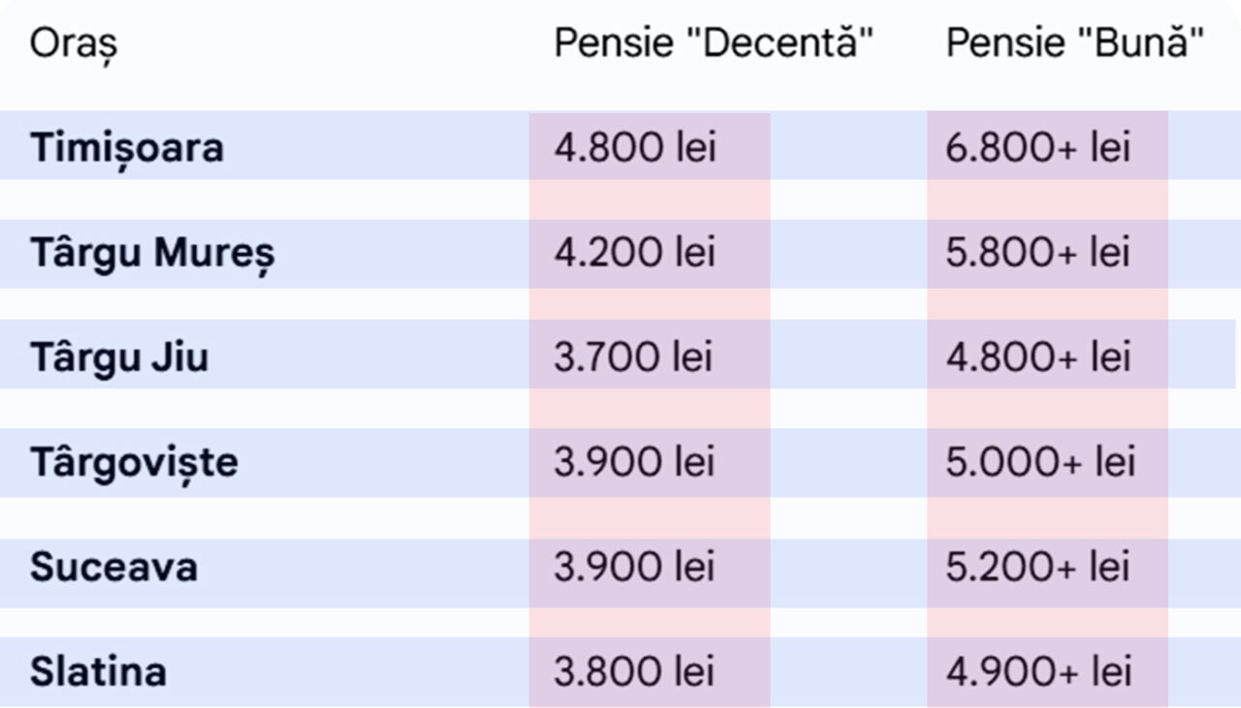Click the 6.800+ lei good pension cell
This screenshot has width=1241, height=708.
point(1038,147)
